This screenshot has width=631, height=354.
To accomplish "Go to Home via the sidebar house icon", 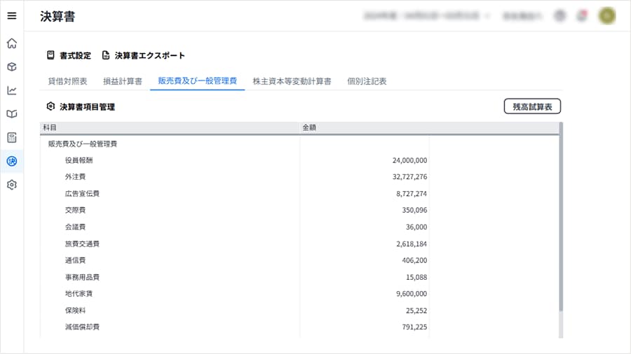I will click(x=12, y=43).
